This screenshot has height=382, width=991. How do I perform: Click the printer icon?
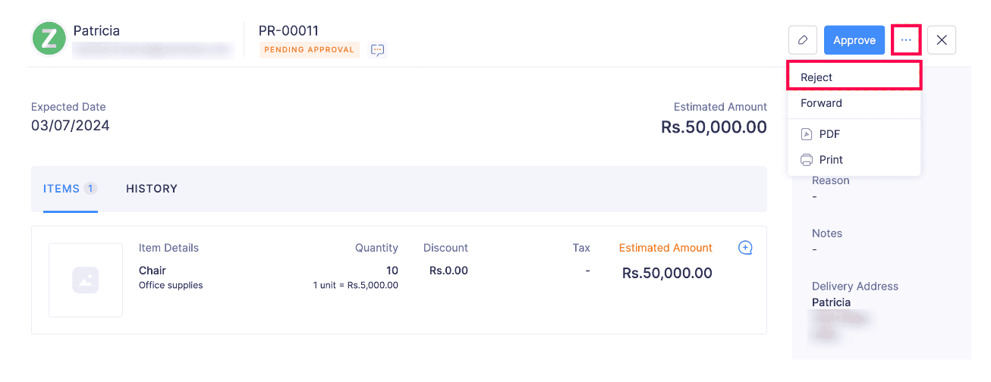pyautogui.click(x=807, y=160)
